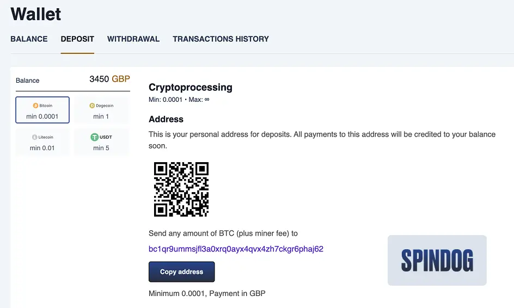Switch to the BALANCE tab
The height and width of the screenshot is (308, 514).
(x=29, y=39)
